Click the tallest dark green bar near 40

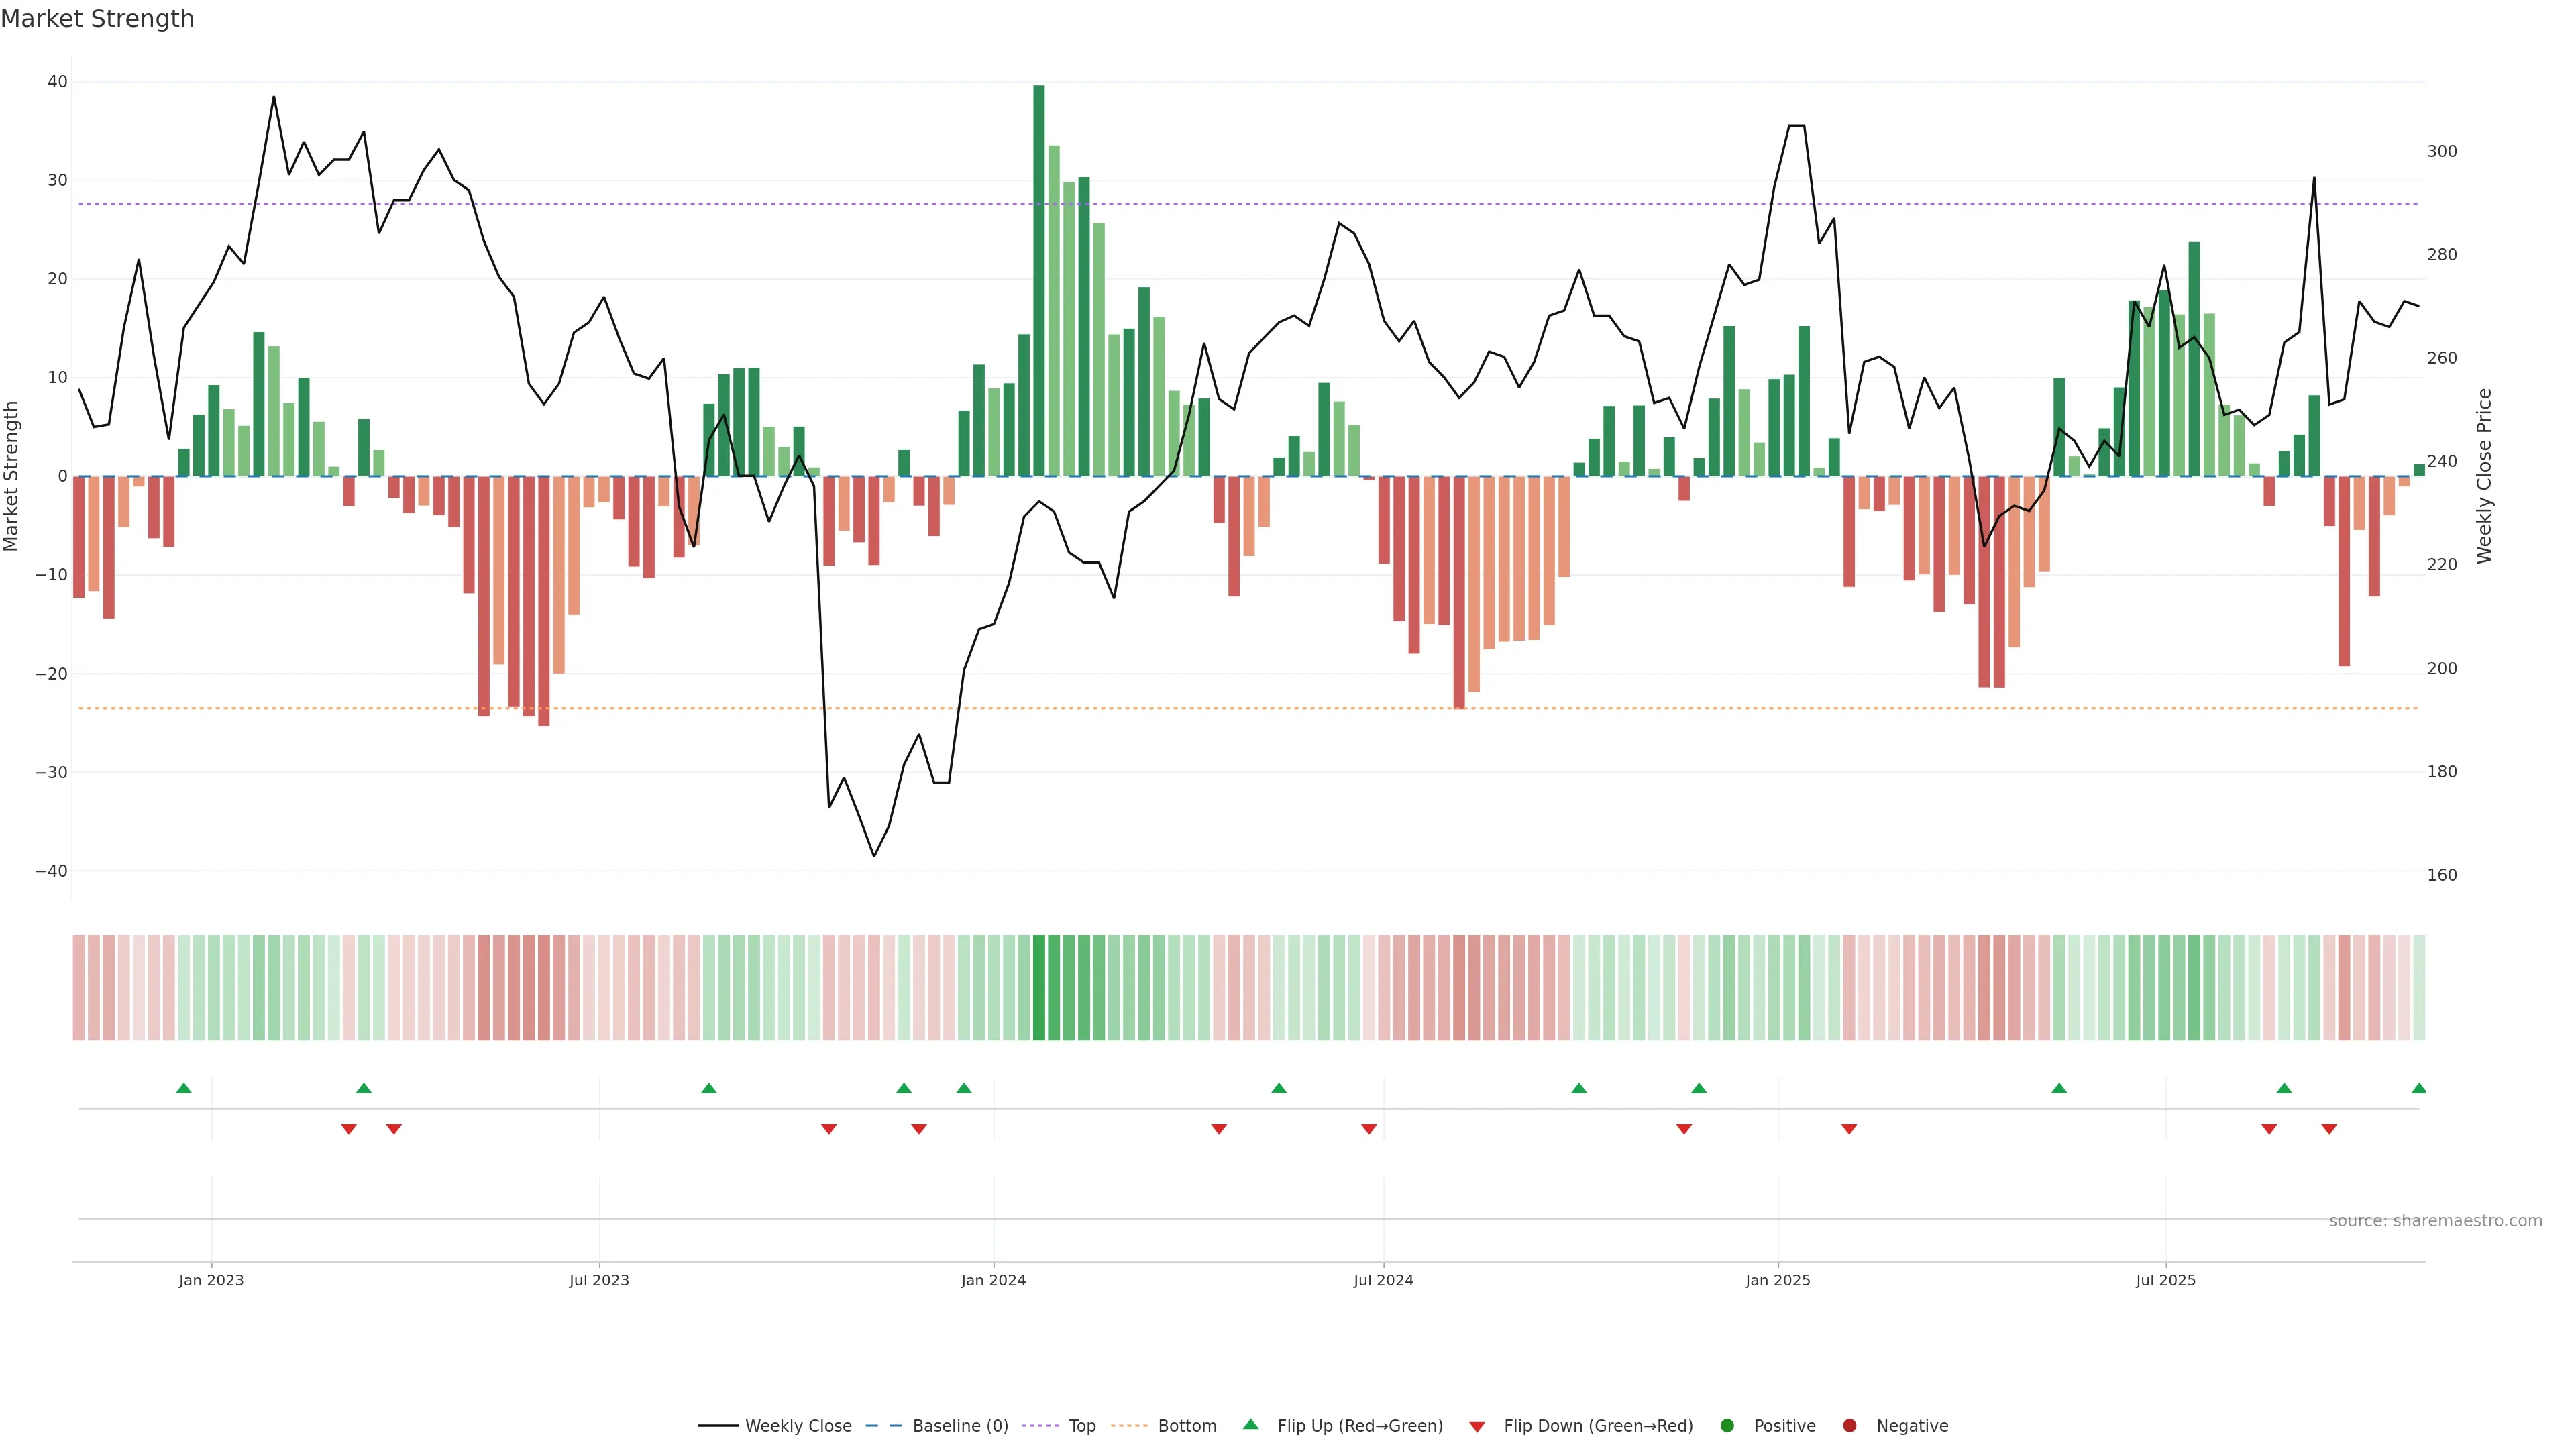[x=1039, y=280]
